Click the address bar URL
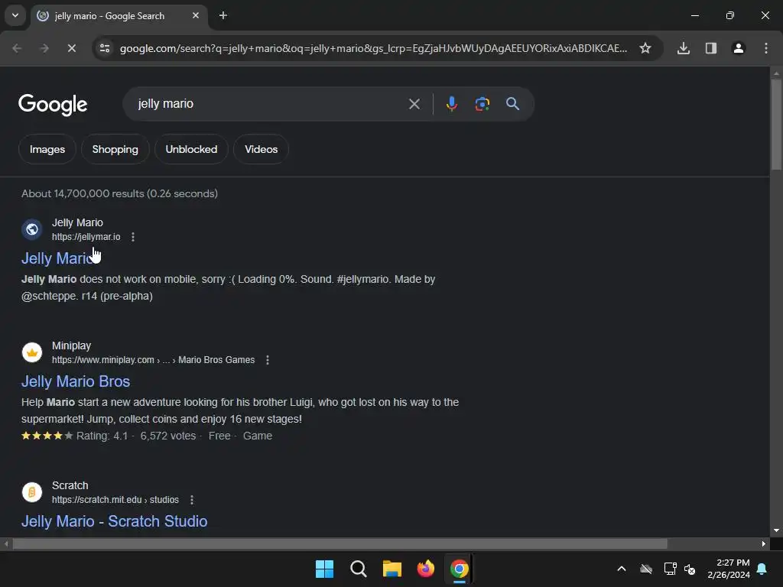783x587 pixels. pos(373,48)
